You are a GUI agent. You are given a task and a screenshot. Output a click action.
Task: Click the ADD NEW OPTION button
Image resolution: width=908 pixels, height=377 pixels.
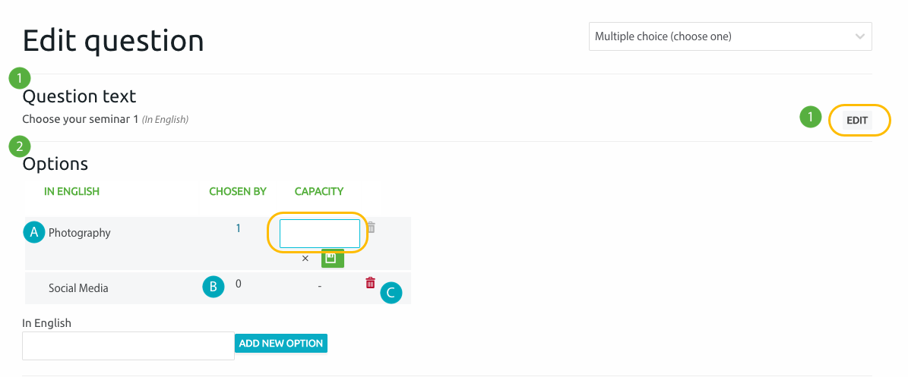281,343
